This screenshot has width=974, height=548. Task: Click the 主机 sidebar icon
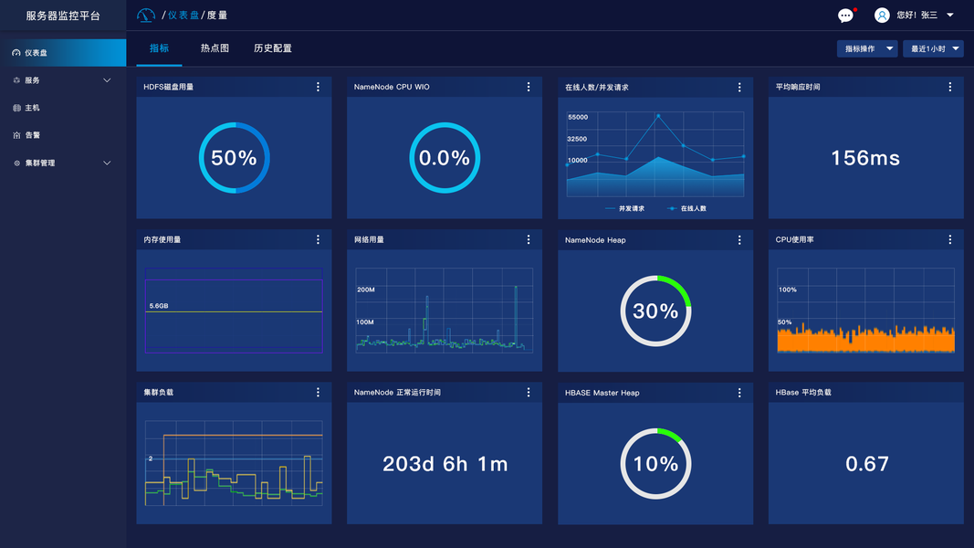point(16,108)
